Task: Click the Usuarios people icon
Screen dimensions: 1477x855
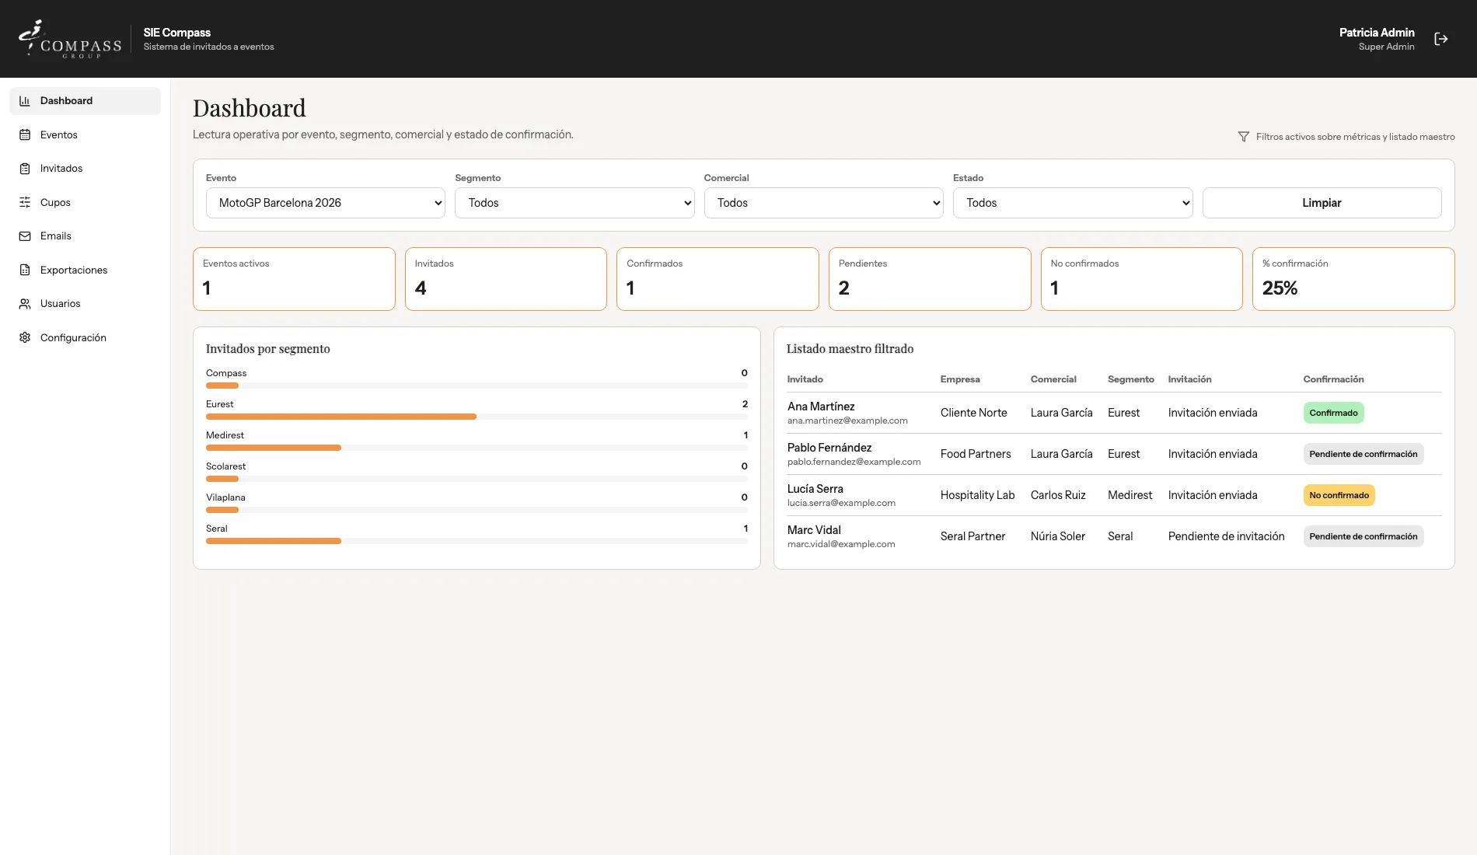Action: pyautogui.click(x=25, y=304)
